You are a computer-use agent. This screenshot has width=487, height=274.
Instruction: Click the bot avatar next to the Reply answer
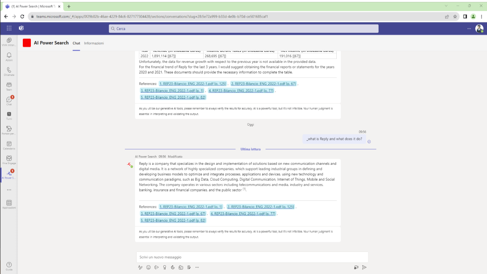pos(130,164)
